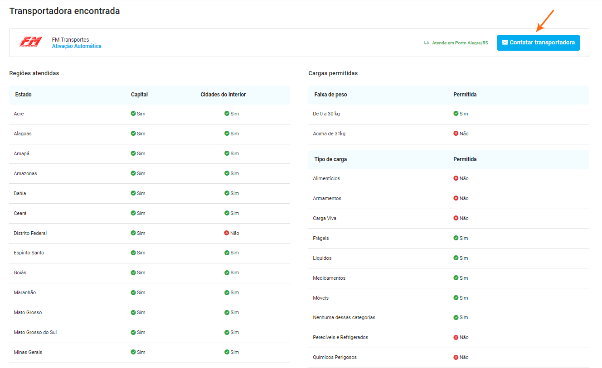Click the red X icon for Acima de 31kg
Image resolution: width=602 pixels, height=368 pixels.
(x=456, y=134)
